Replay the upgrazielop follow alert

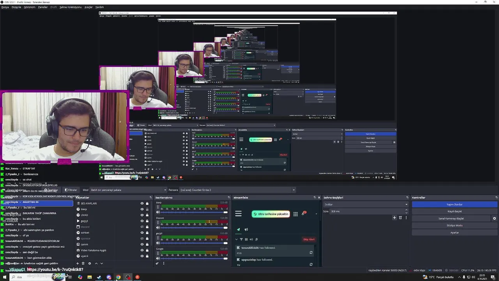click(x=311, y=264)
